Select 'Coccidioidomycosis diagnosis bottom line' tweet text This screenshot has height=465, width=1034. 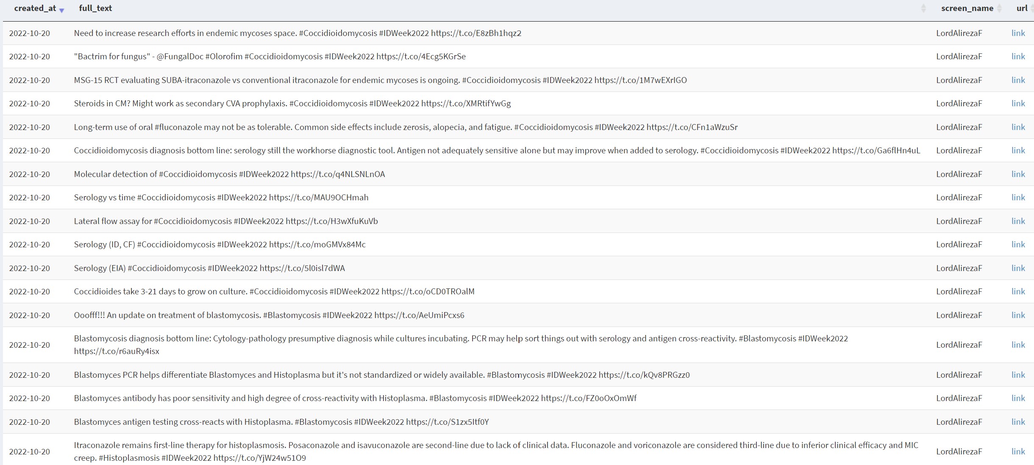click(x=497, y=150)
